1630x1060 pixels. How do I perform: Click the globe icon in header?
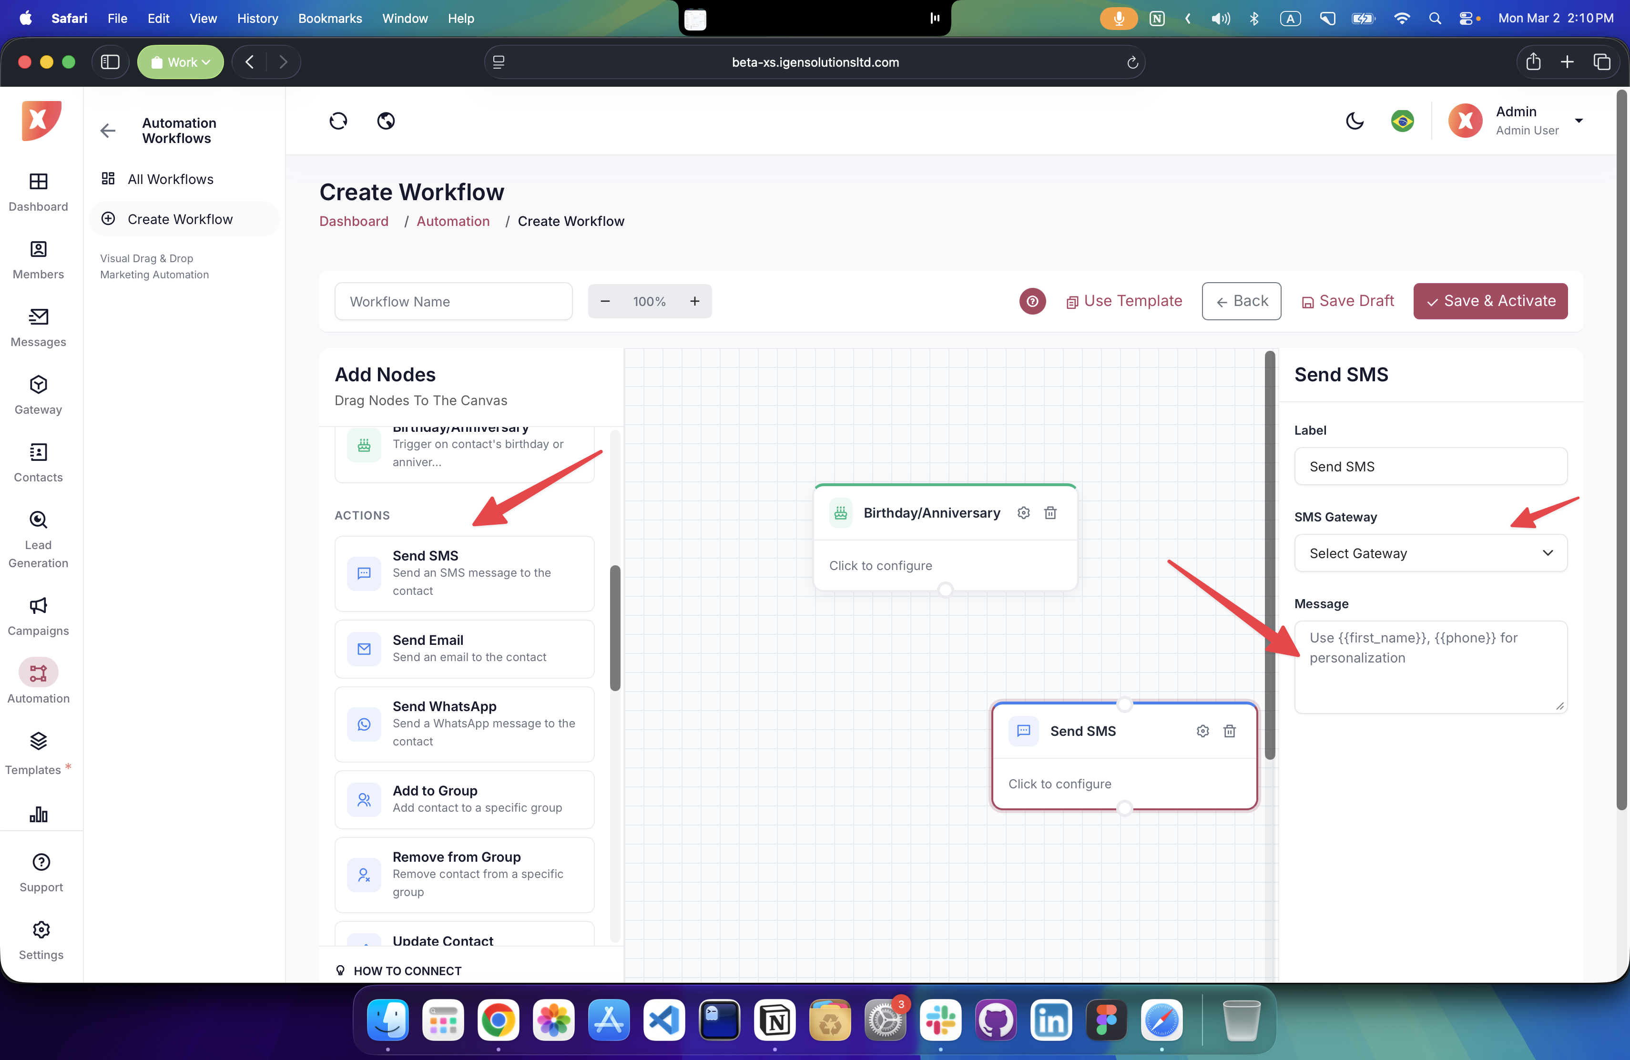(x=386, y=121)
